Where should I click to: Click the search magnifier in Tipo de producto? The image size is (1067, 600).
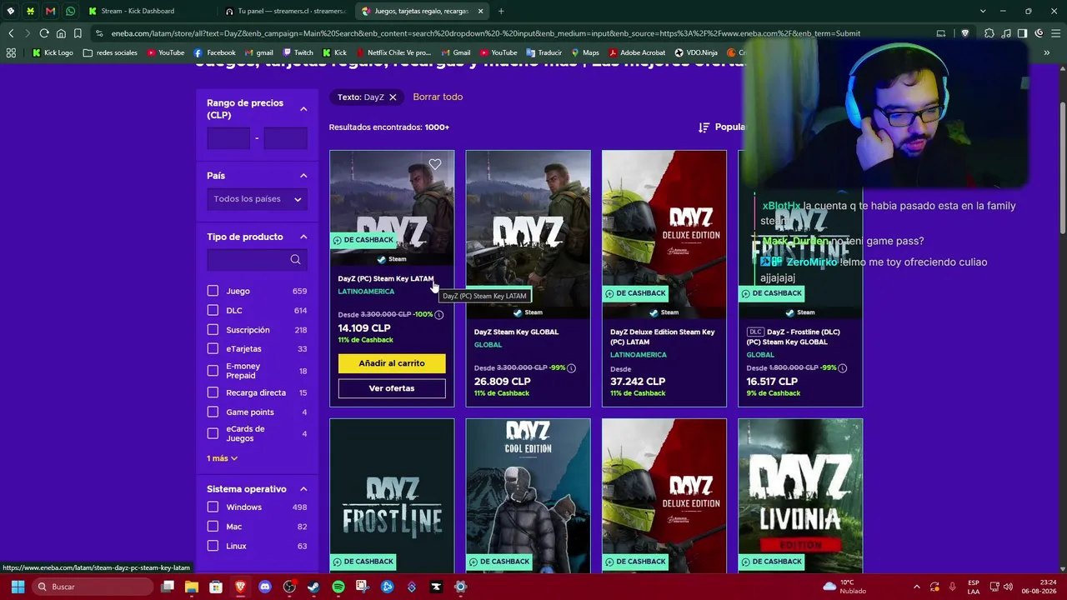click(295, 260)
